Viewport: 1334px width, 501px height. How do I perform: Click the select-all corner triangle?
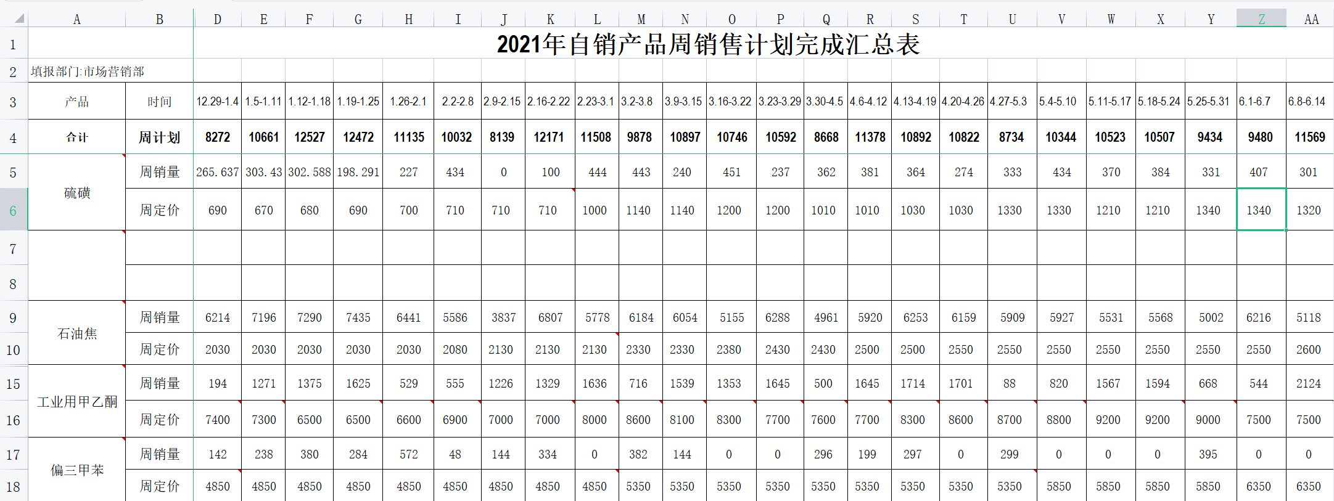(x=19, y=18)
